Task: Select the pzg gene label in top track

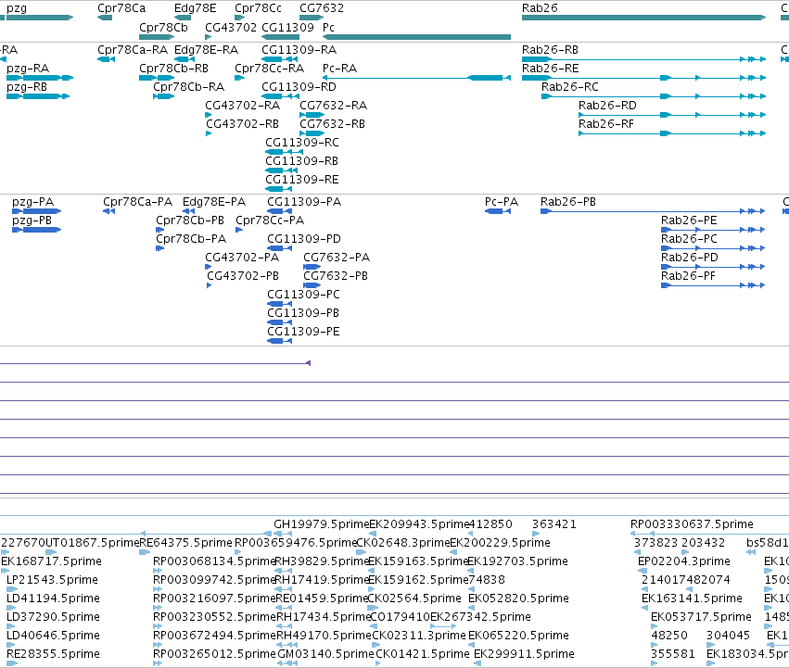Action: 17,8
